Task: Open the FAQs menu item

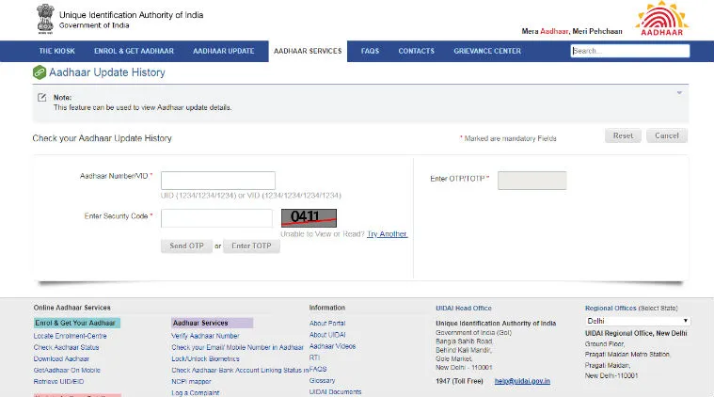Action: 370,51
